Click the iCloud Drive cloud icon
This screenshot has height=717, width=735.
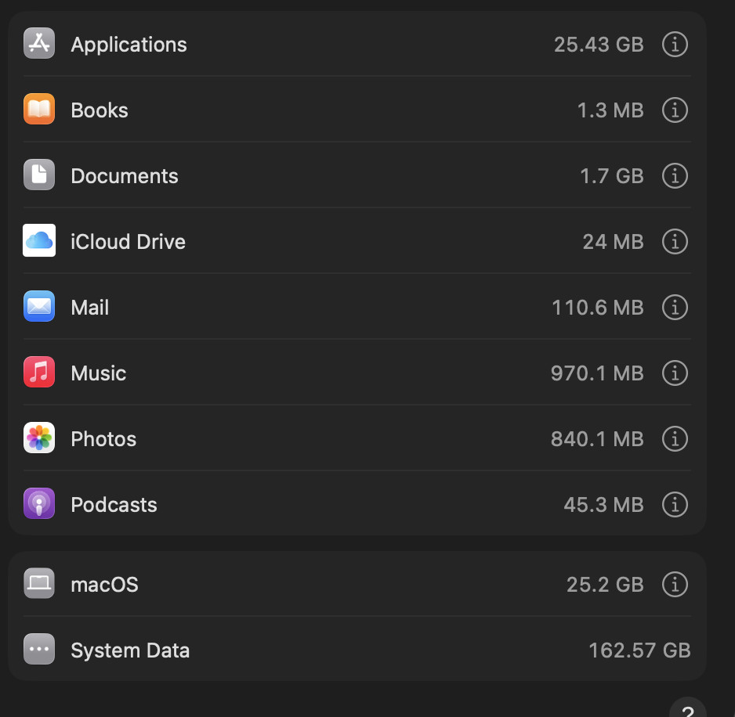(x=39, y=241)
